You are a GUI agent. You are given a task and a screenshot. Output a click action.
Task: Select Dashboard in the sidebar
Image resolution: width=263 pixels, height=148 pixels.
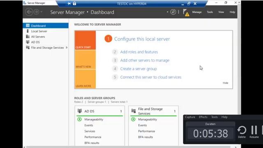click(46, 25)
